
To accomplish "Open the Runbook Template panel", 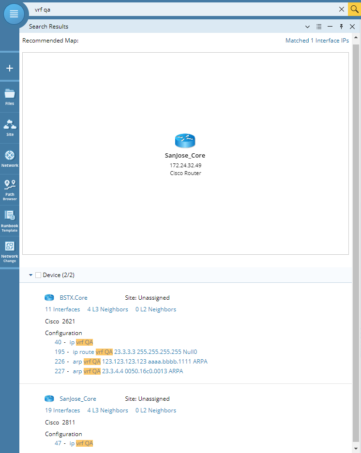I will 10,221.
